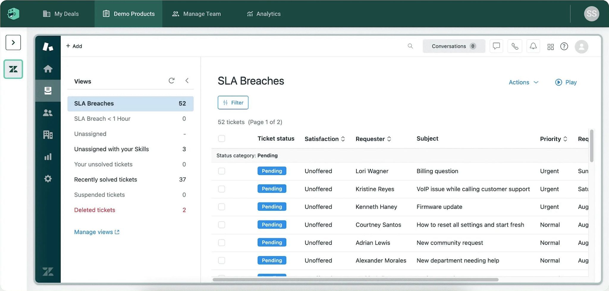609x291 pixels.
Task: Check the Adrian Lewis ticket checkbox
Action: tap(222, 243)
